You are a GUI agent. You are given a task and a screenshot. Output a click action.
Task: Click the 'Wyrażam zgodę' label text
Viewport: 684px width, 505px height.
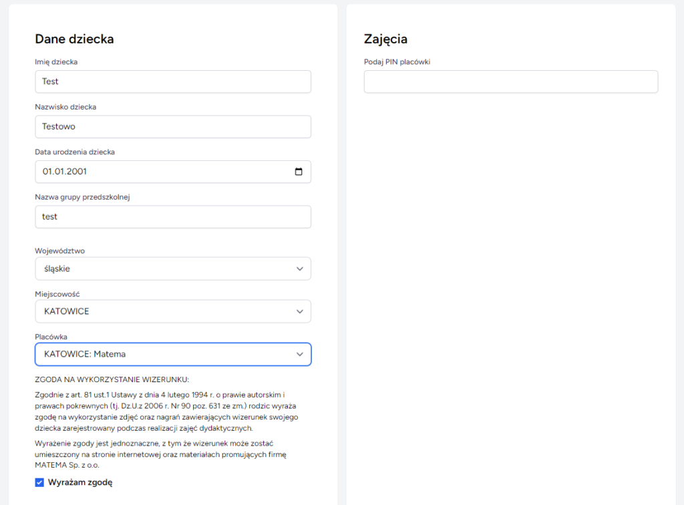click(x=80, y=482)
